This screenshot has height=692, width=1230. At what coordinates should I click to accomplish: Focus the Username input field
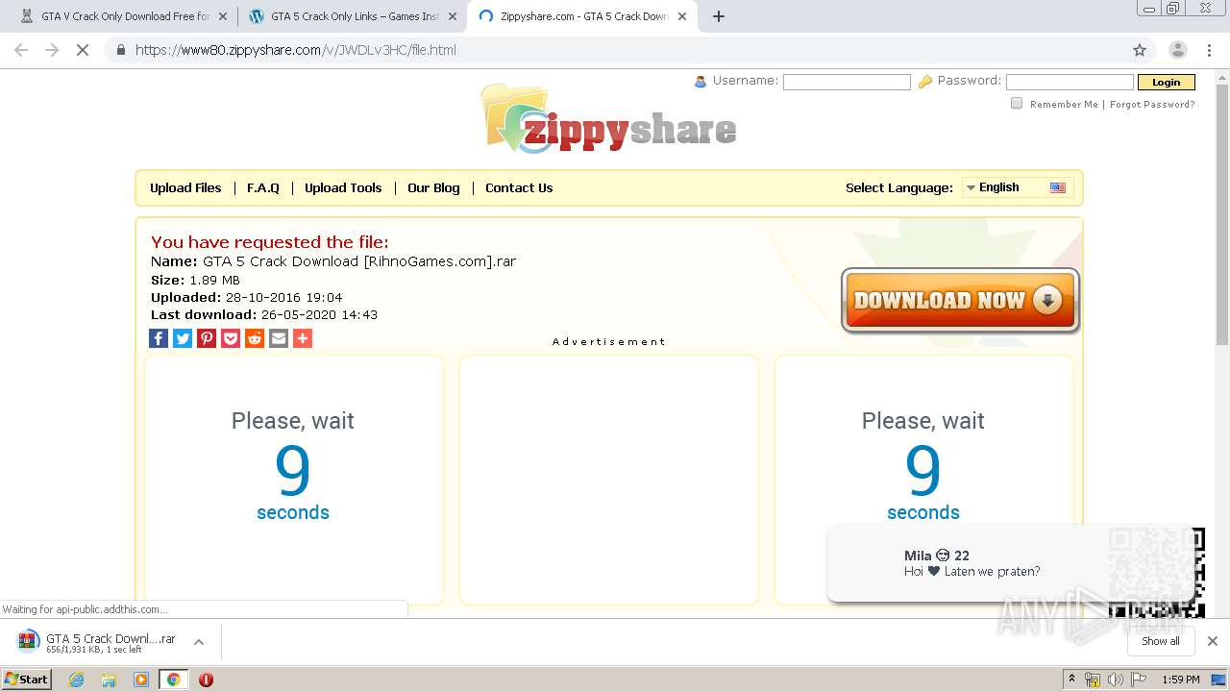pos(847,83)
